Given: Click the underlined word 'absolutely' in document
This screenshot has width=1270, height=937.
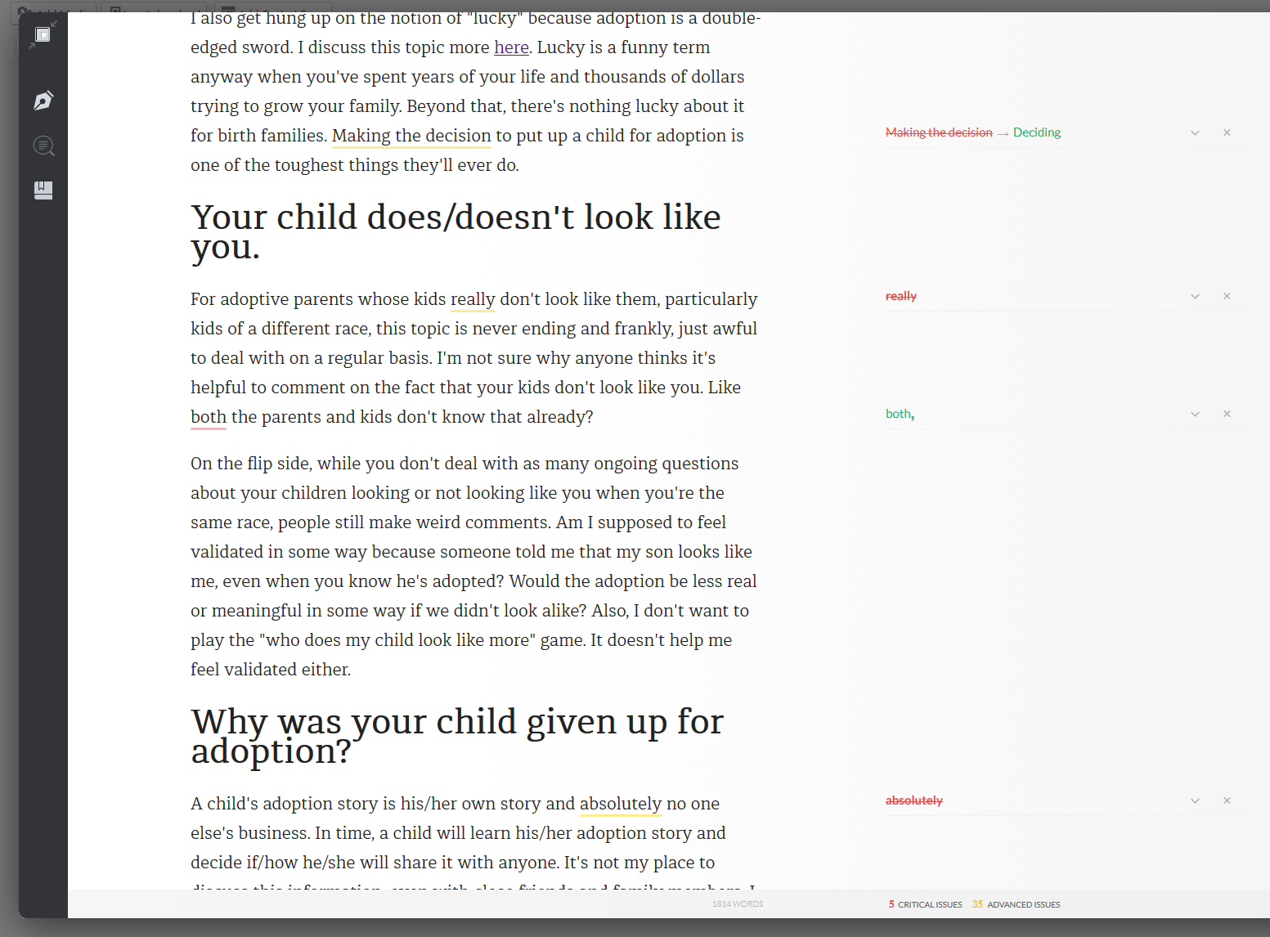Looking at the screenshot, I should coord(621,804).
